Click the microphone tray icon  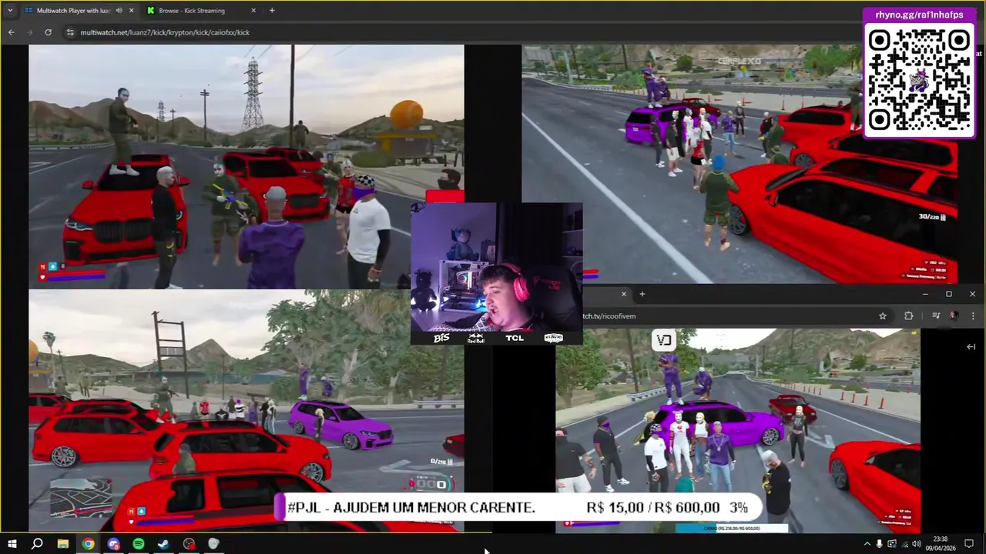pyautogui.click(x=880, y=544)
